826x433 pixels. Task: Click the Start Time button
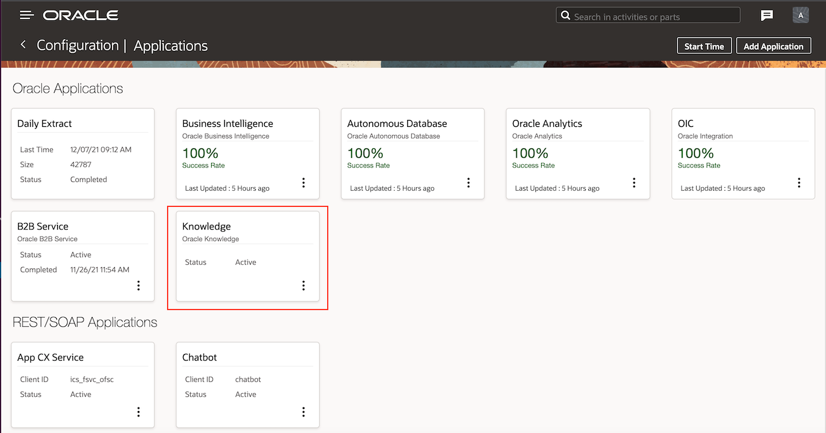point(704,46)
